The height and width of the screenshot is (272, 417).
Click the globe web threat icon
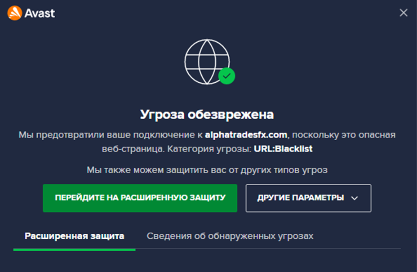tap(207, 62)
